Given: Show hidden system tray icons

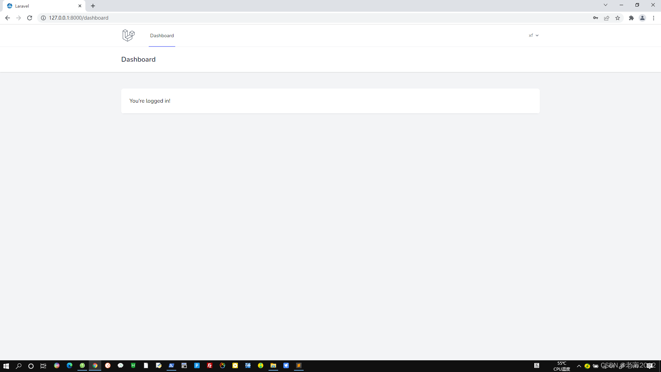Looking at the screenshot, I should [x=579, y=366].
